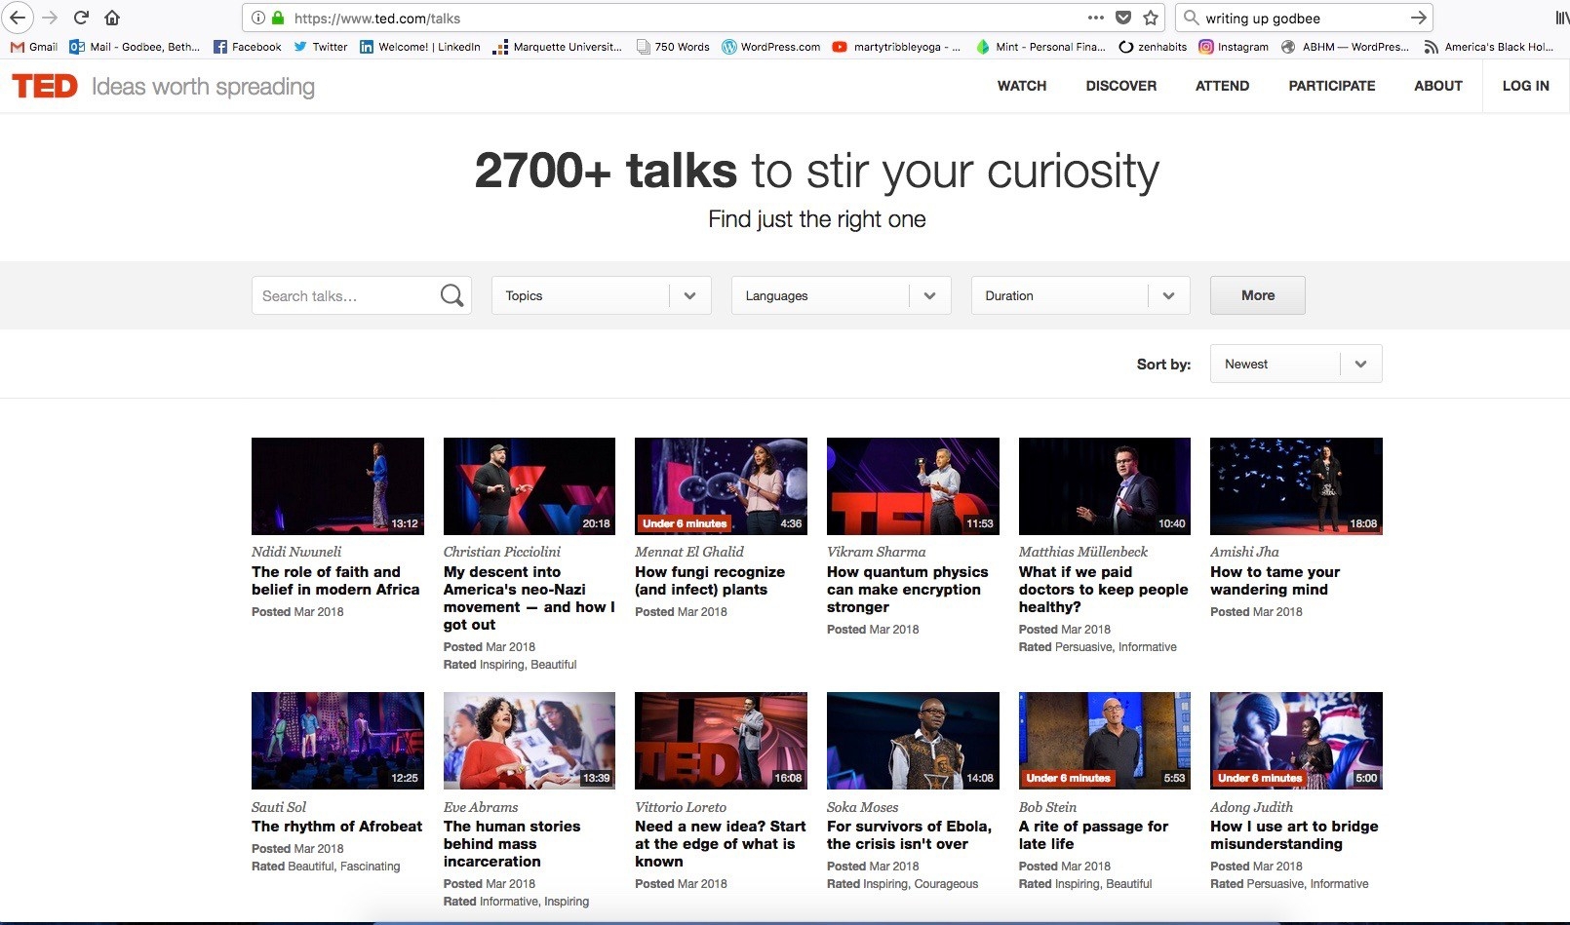The image size is (1570, 925).
Task: Click the go arrow in browser search box
Action: (1418, 18)
